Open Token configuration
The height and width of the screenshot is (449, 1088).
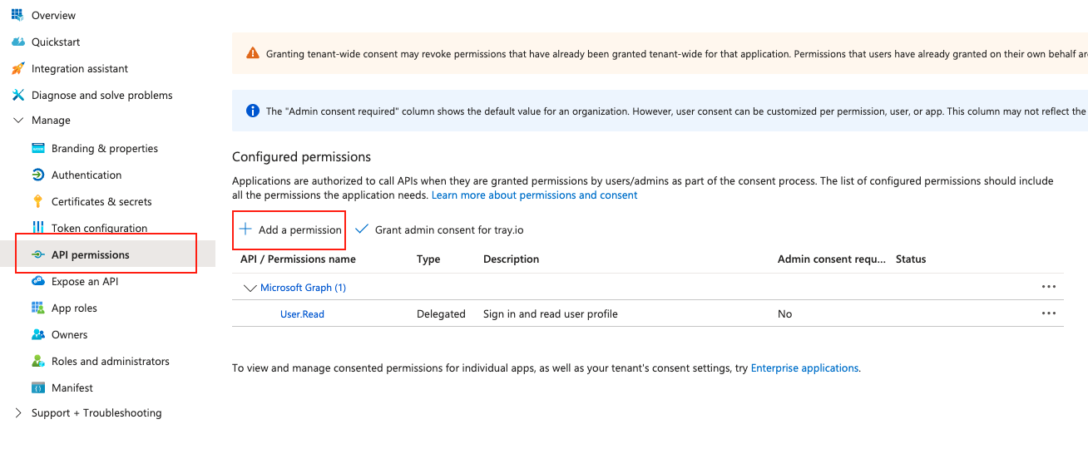[99, 228]
